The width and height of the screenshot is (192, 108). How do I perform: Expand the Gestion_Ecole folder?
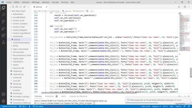pos(19,21)
